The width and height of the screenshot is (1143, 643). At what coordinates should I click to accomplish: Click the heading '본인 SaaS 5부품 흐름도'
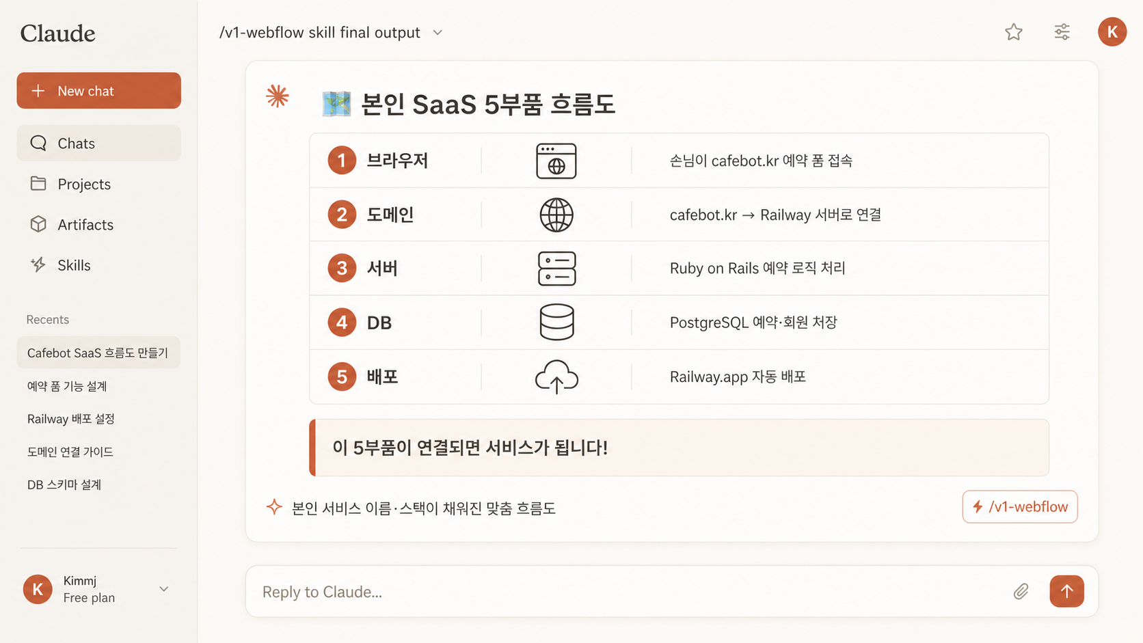[488, 105]
